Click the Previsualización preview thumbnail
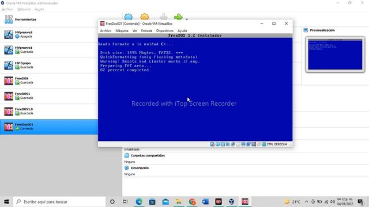The image size is (369, 207). pos(335,55)
